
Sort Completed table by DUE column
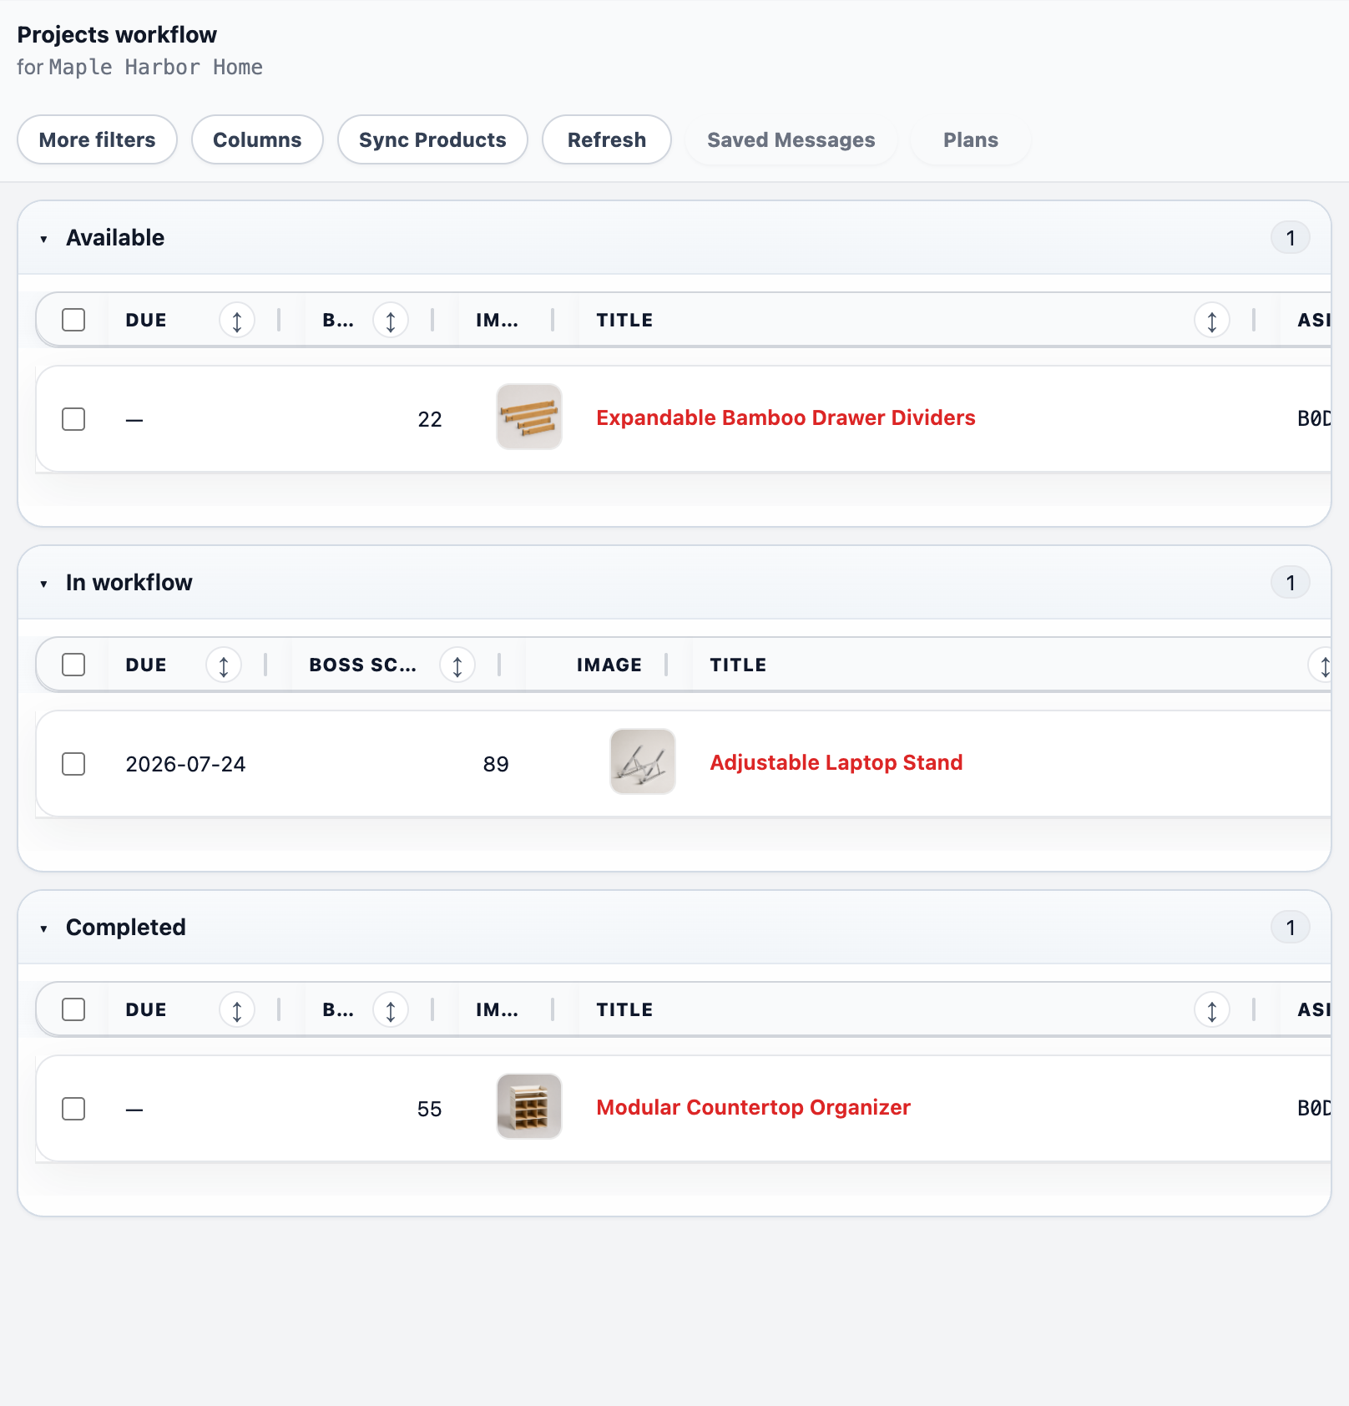[x=237, y=1010]
